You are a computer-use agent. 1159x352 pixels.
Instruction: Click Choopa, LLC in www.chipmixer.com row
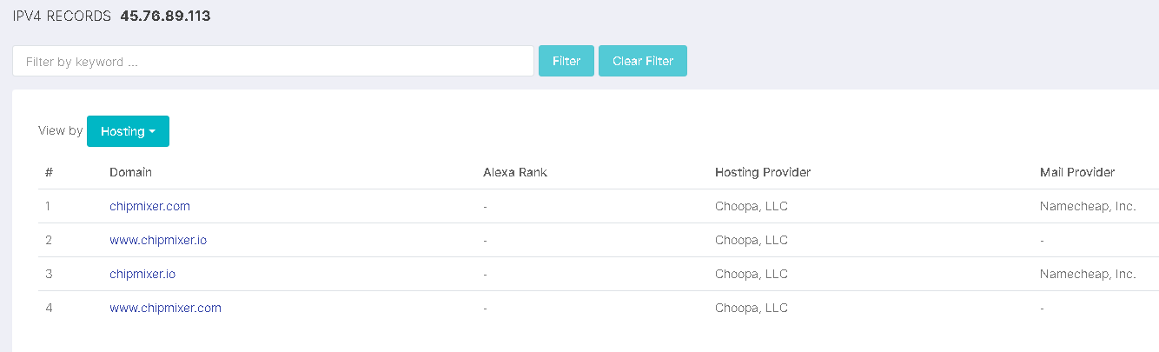(x=752, y=308)
